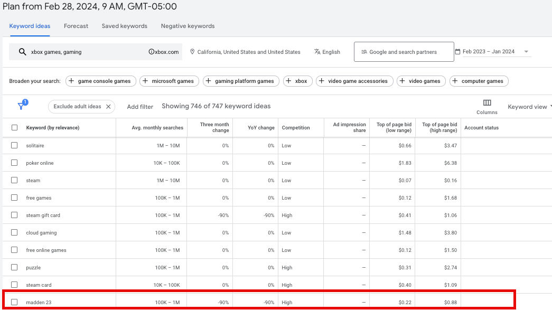Select the steam gift card checkbox

[x=14, y=215]
